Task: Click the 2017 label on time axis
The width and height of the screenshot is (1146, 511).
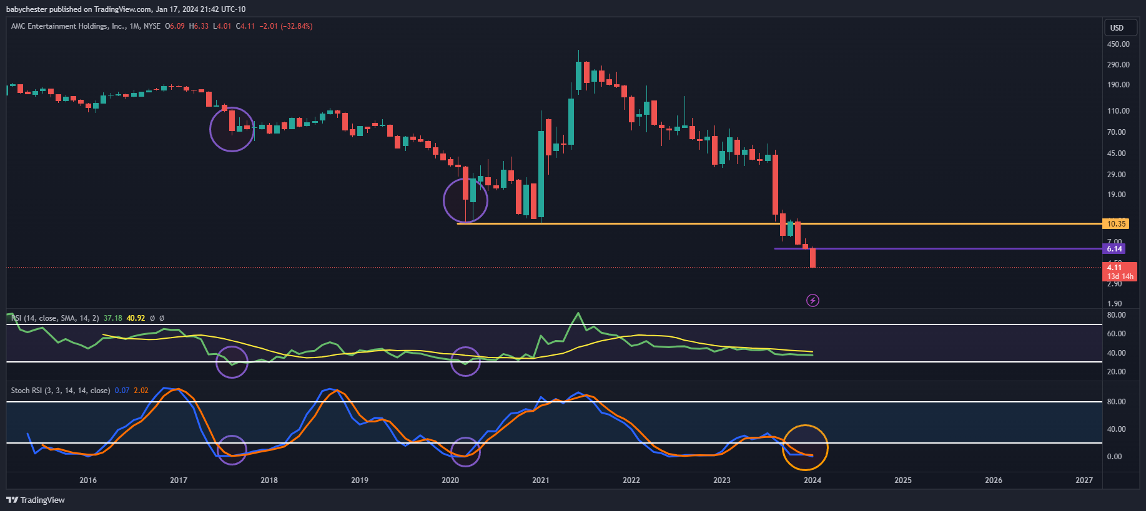Action: 179,480
